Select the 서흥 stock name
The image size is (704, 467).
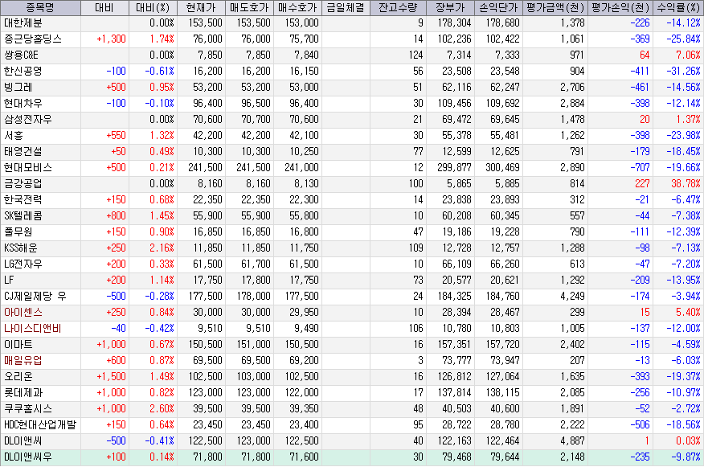(13, 136)
